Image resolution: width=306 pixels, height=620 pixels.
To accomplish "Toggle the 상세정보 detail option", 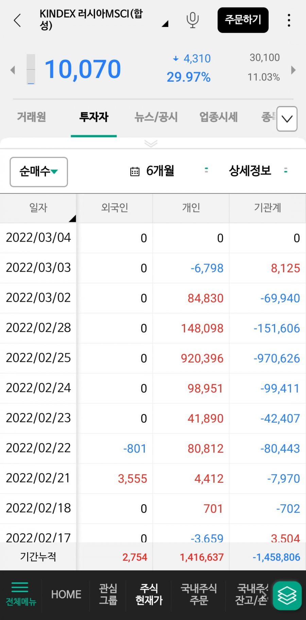I will [250, 171].
